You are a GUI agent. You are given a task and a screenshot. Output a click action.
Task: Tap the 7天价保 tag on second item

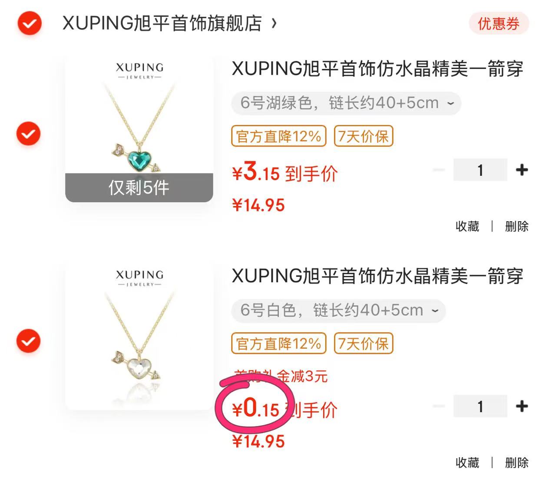click(x=363, y=344)
